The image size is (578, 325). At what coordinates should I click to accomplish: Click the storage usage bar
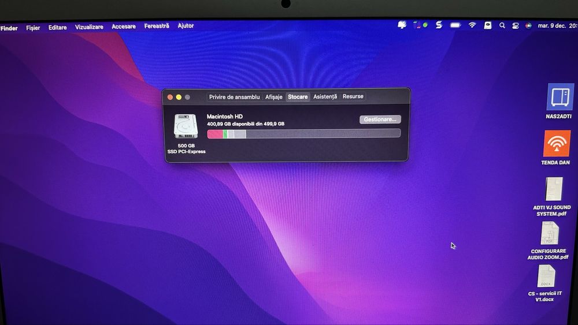click(x=304, y=133)
